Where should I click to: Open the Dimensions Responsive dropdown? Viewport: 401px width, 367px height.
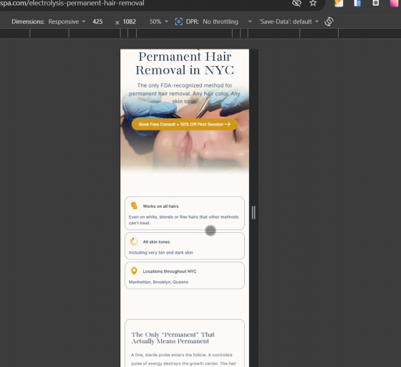coord(67,22)
